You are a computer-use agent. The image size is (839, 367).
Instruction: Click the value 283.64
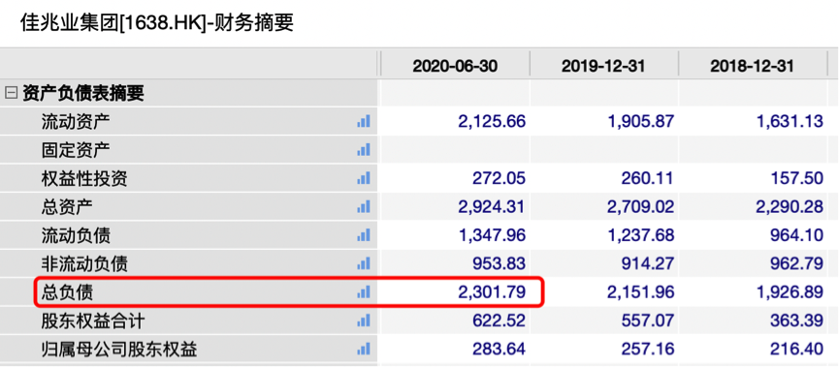pos(499,350)
